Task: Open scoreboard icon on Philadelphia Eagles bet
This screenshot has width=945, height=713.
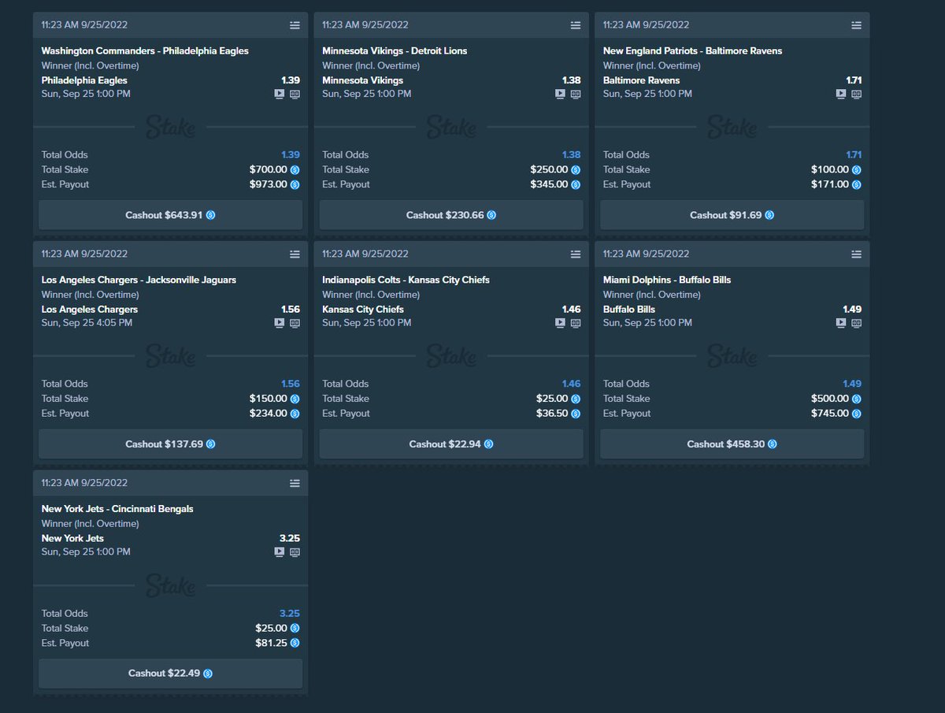Action: (x=295, y=94)
